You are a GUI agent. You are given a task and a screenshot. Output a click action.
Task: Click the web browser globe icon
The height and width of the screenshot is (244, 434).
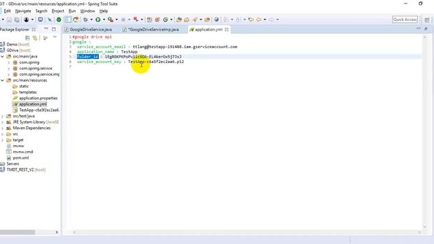tap(216, 20)
